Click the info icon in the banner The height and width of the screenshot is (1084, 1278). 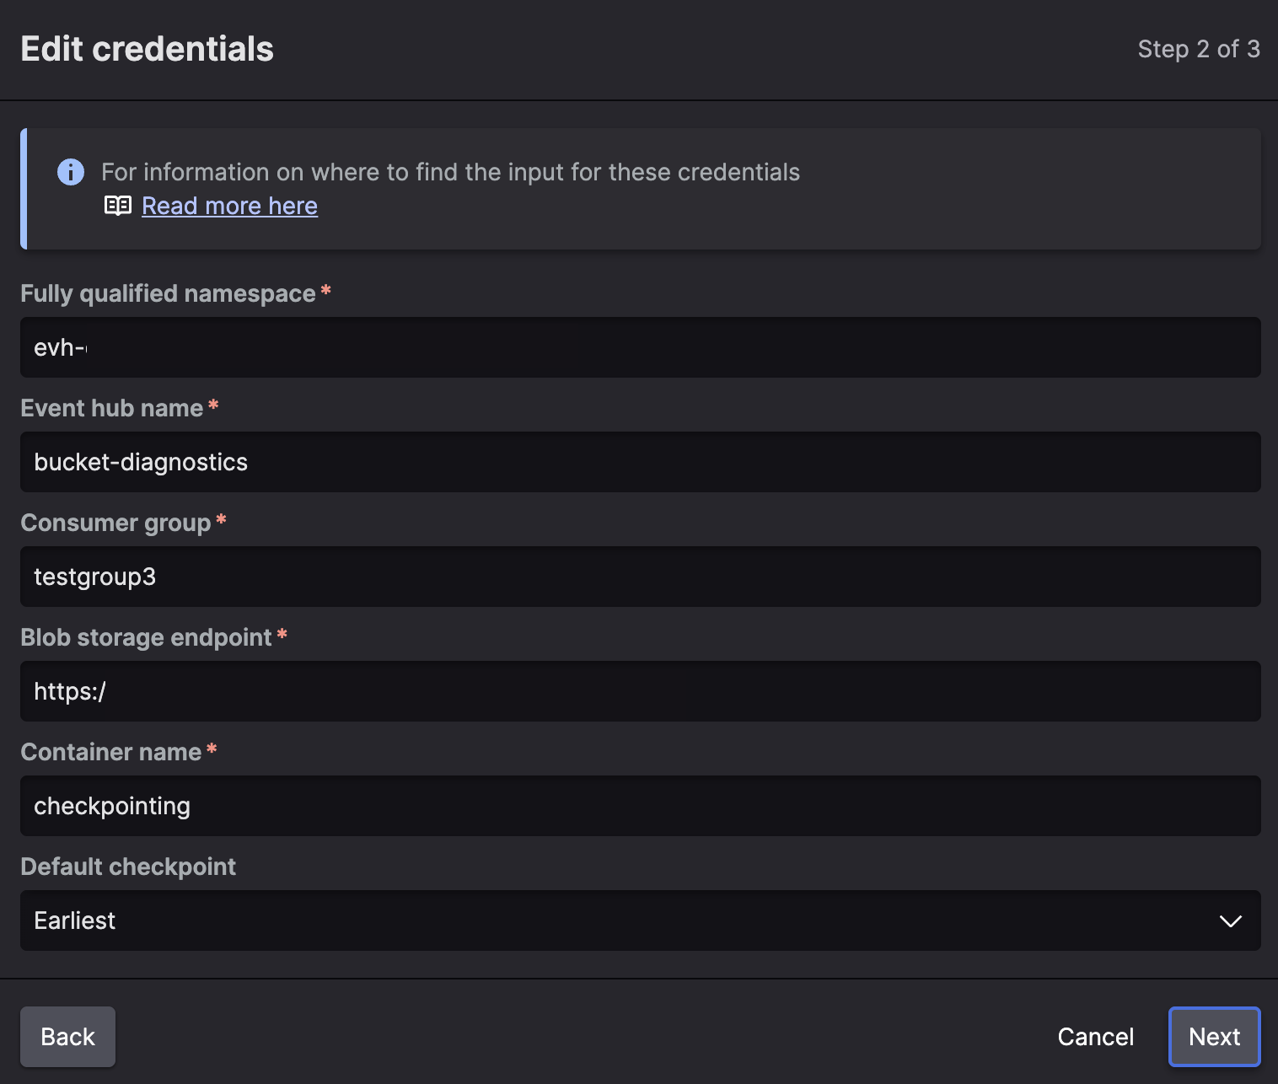pos(71,171)
